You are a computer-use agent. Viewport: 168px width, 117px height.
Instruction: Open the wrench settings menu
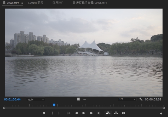[141, 99]
